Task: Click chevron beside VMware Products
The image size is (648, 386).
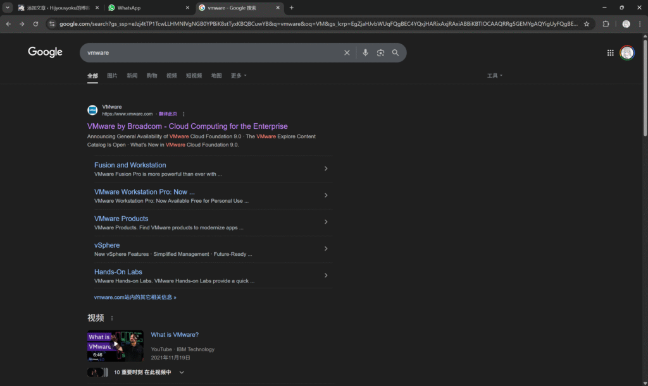Action: coord(326,222)
